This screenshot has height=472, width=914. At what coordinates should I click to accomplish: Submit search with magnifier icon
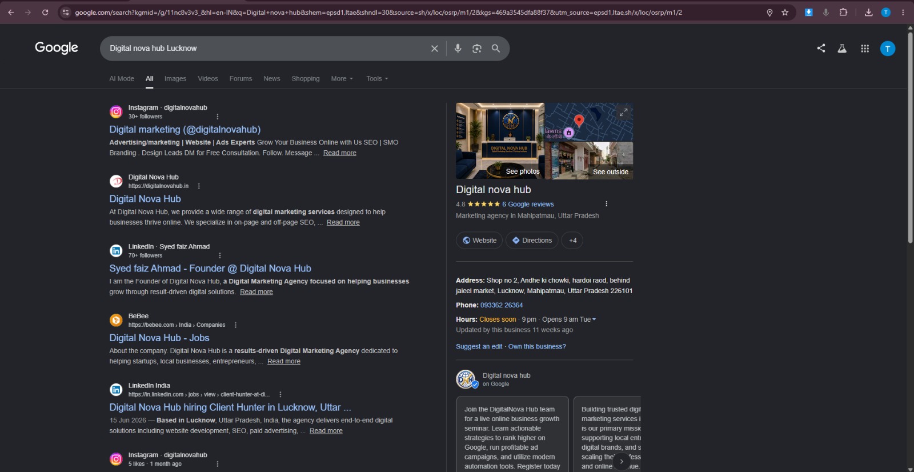(496, 49)
